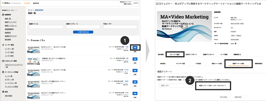Open リード一覧 in the sidebar
Image resolution: width=266 pixels, height=101 pixels.
coord(9,76)
